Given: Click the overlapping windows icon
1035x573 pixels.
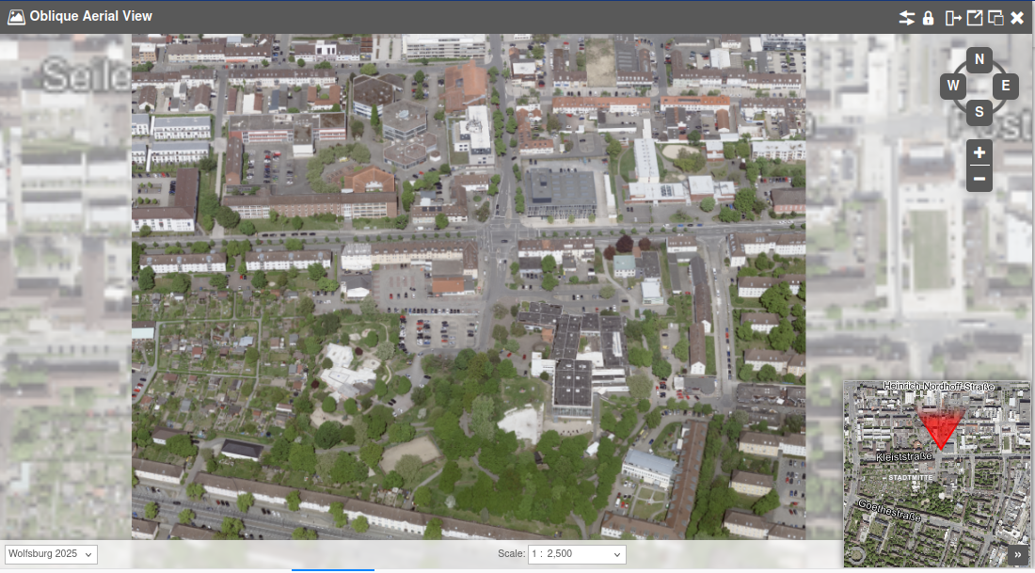Looking at the screenshot, I should 995,18.
